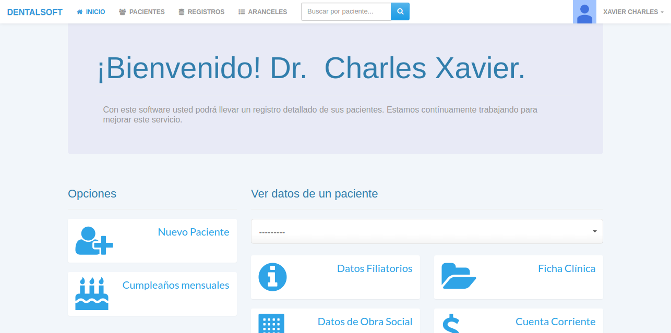Click the dollar sign Cuenta Corriente icon
The image size is (671, 333).
coord(451,324)
